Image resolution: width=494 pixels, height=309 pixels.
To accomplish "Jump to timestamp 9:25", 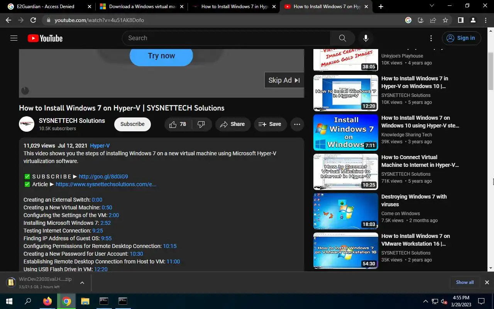I will (x=98, y=231).
